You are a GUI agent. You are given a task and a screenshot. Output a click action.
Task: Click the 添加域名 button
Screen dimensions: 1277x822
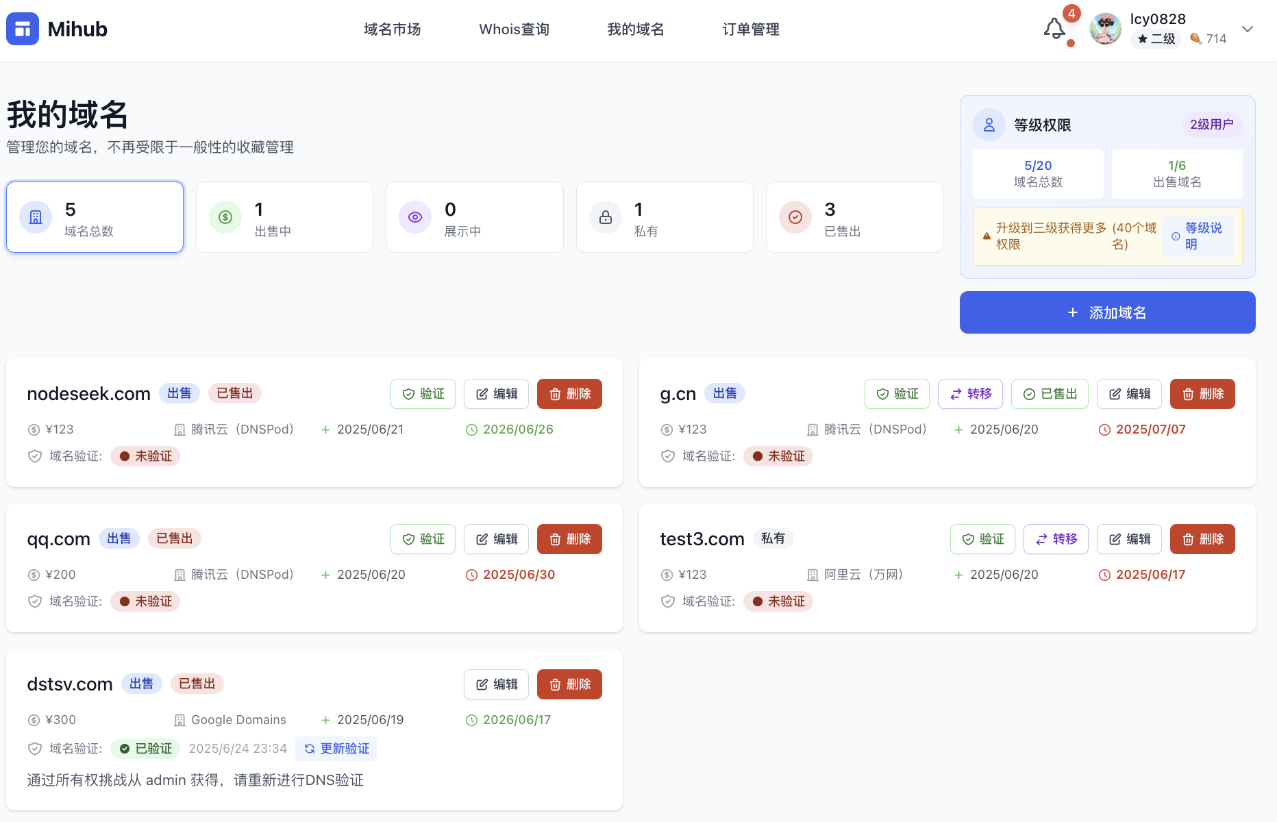click(x=1107, y=312)
